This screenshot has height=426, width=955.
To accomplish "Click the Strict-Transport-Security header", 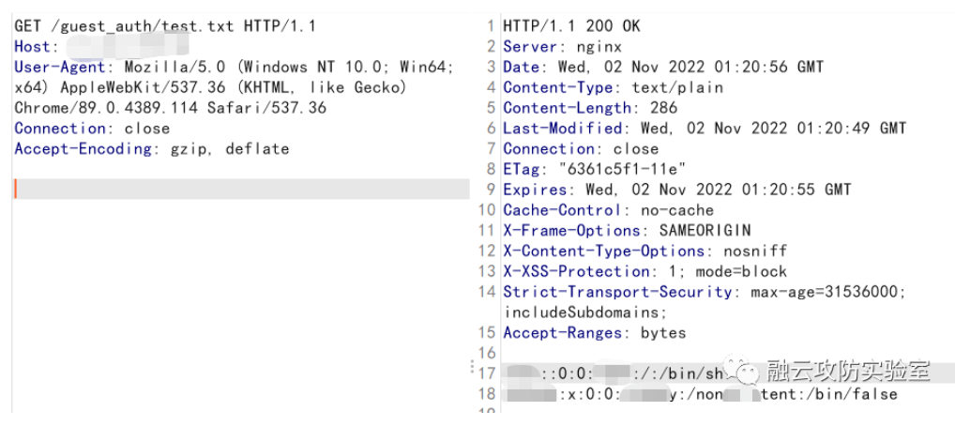I will [617, 292].
